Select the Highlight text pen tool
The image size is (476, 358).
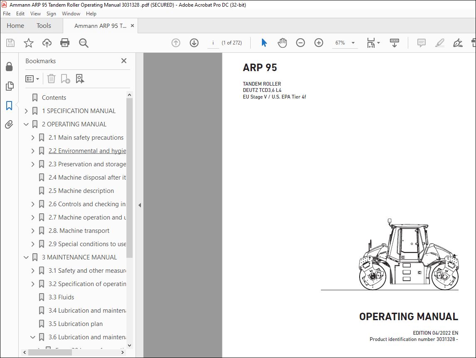point(439,43)
